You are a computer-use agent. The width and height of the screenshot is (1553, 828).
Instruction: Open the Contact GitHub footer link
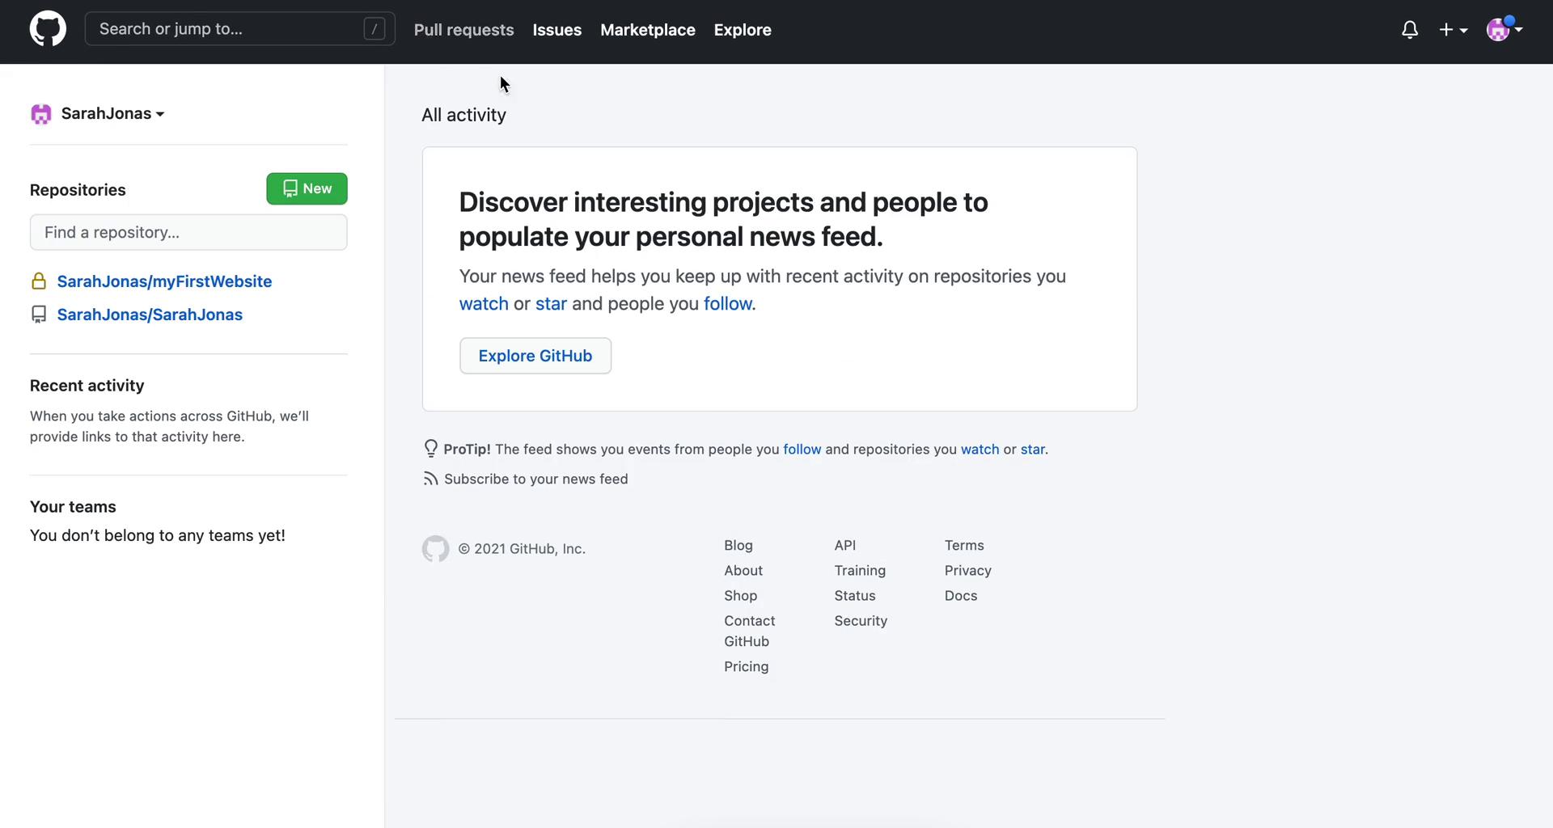pyautogui.click(x=750, y=632)
